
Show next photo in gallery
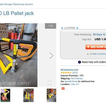(x=51, y=55)
